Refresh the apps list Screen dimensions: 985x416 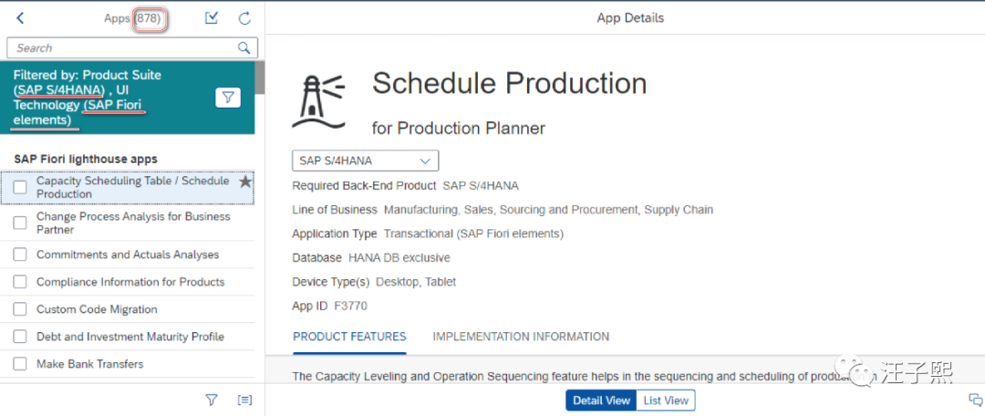tap(244, 18)
